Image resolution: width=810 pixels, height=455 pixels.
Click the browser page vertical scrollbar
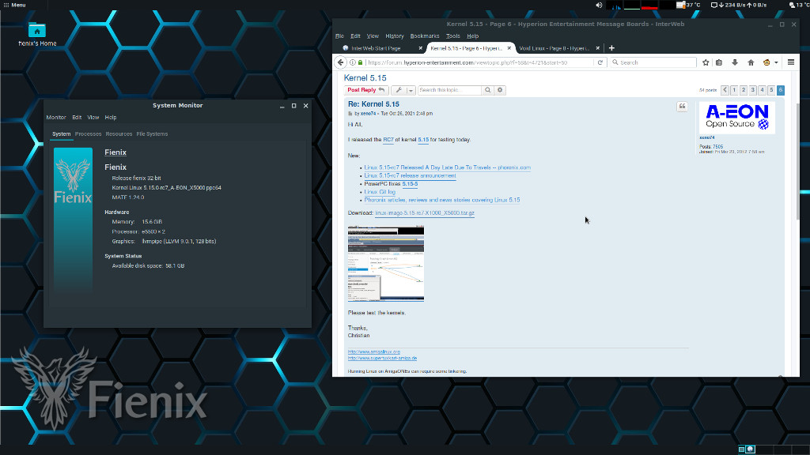797,161
